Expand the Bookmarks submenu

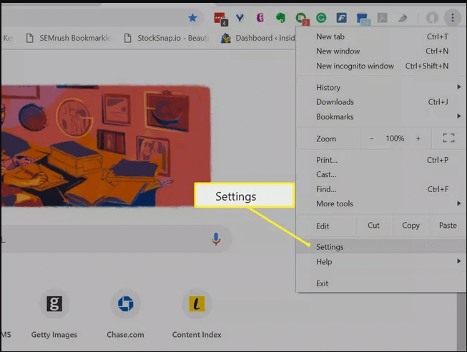(x=382, y=116)
